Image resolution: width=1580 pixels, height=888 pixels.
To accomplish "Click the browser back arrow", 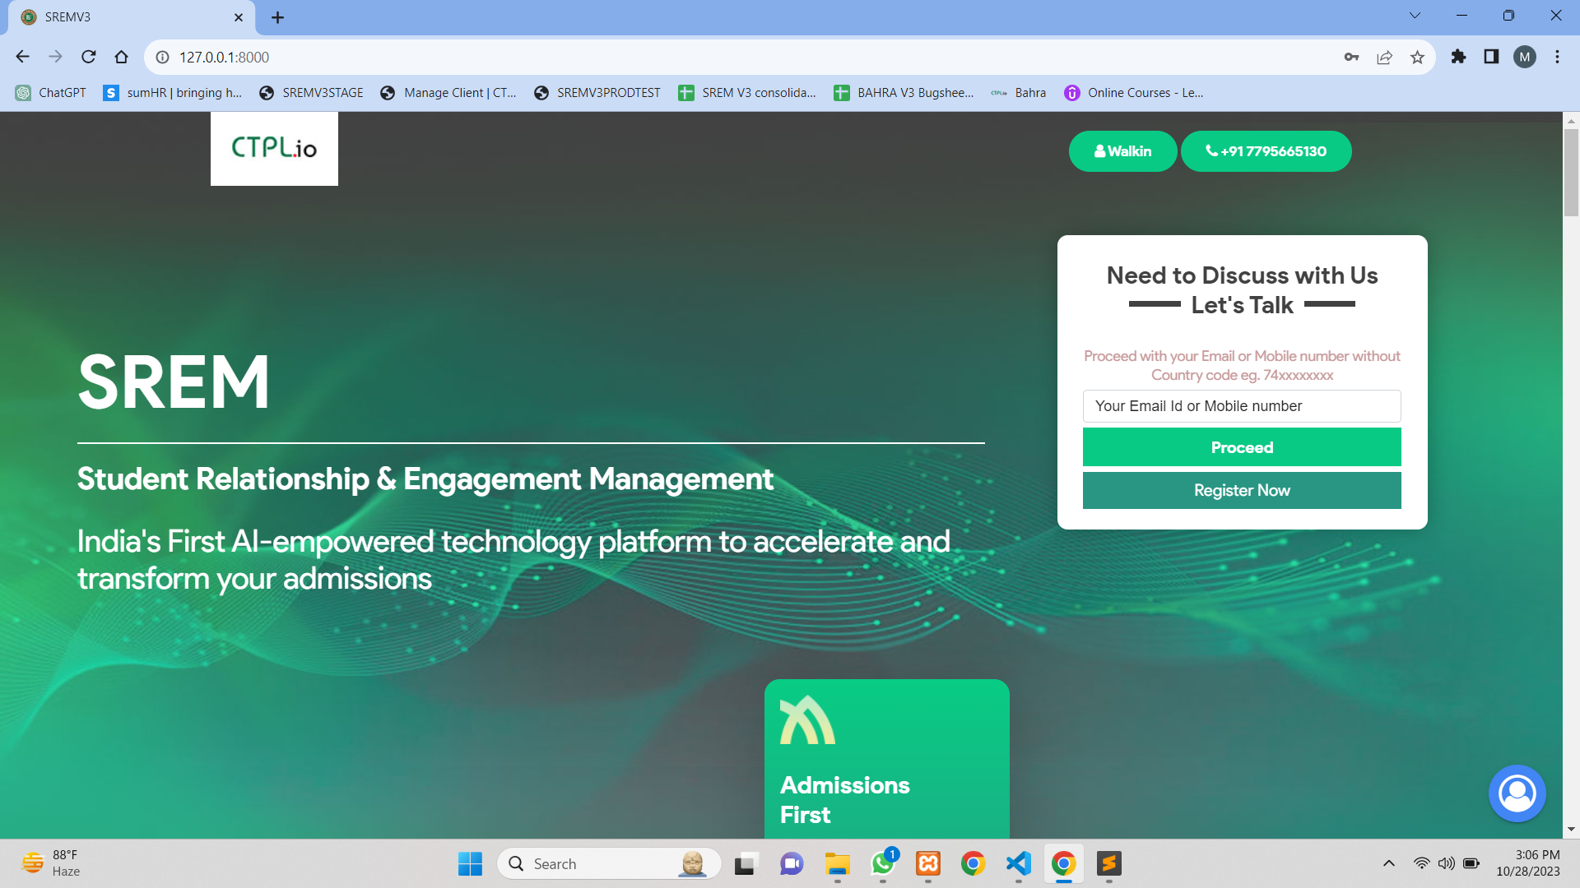I will tap(22, 57).
